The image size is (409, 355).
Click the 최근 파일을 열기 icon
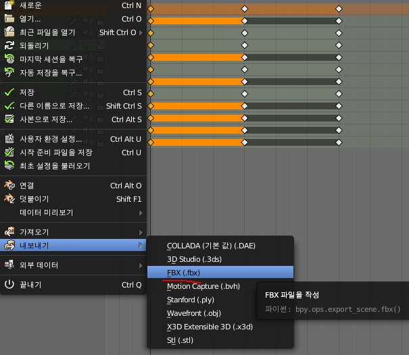[x=9, y=32]
